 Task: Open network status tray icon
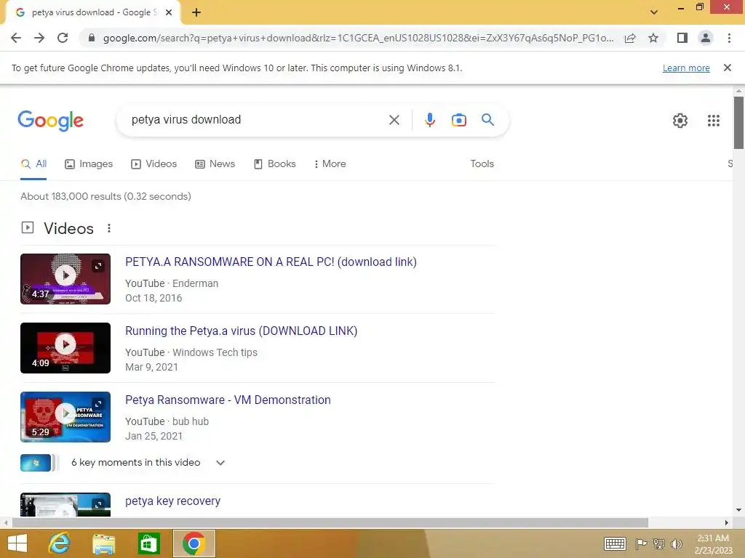pyautogui.click(x=659, y=543)
